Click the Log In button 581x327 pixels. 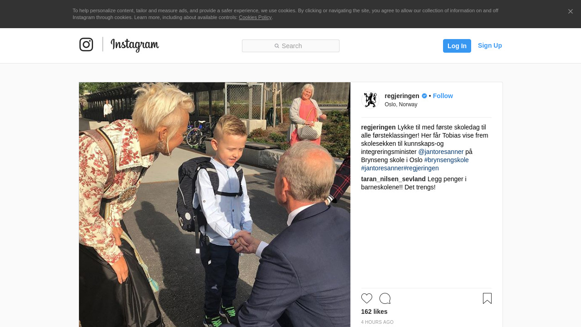click(457, 46)
